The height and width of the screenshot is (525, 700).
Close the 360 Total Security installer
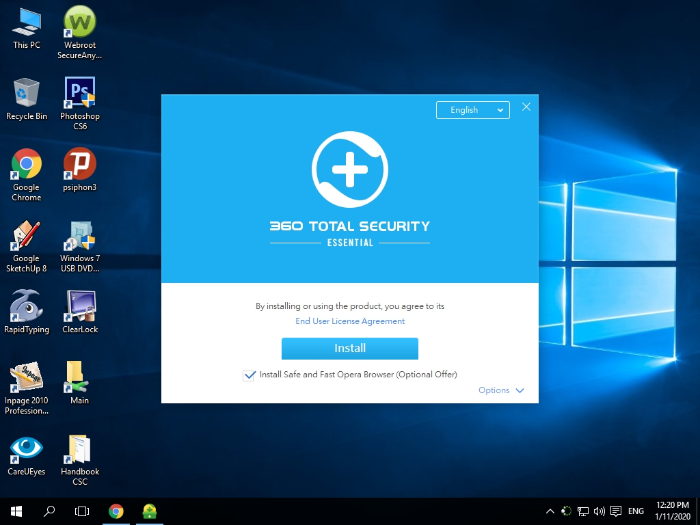pyautogui.click(x=526, y=107)
